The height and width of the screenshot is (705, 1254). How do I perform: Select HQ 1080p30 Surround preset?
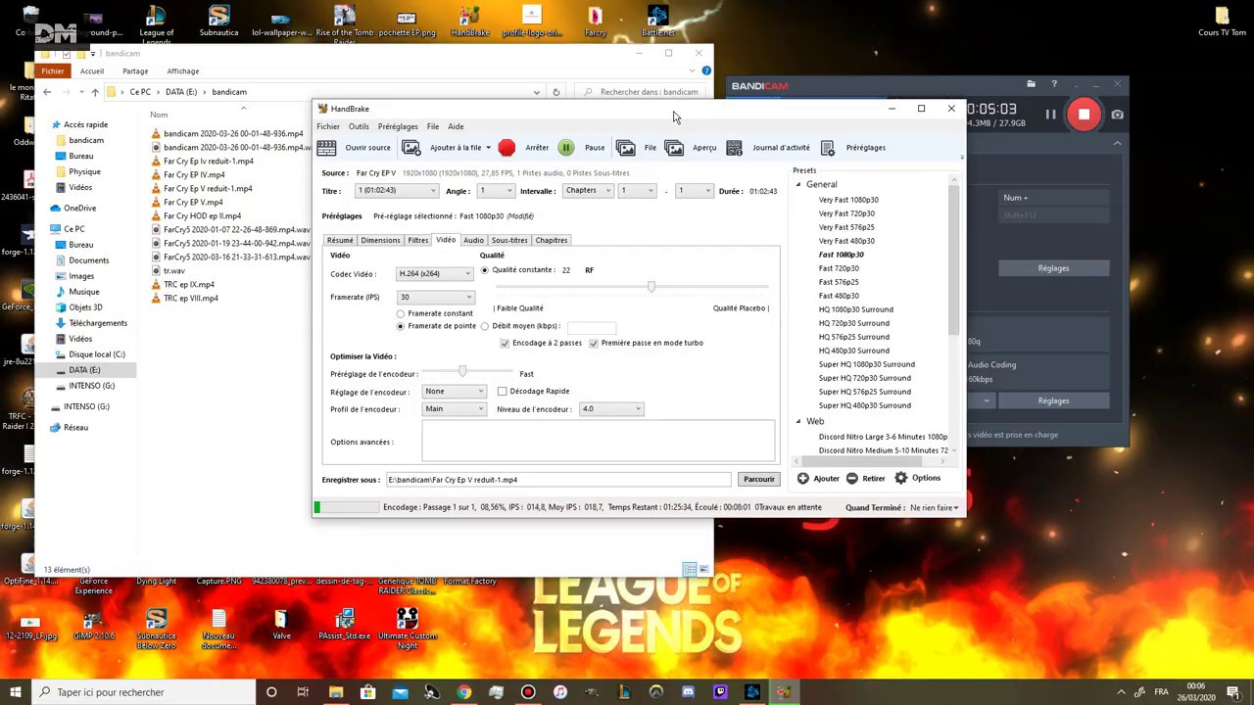[x=856, y=309]
